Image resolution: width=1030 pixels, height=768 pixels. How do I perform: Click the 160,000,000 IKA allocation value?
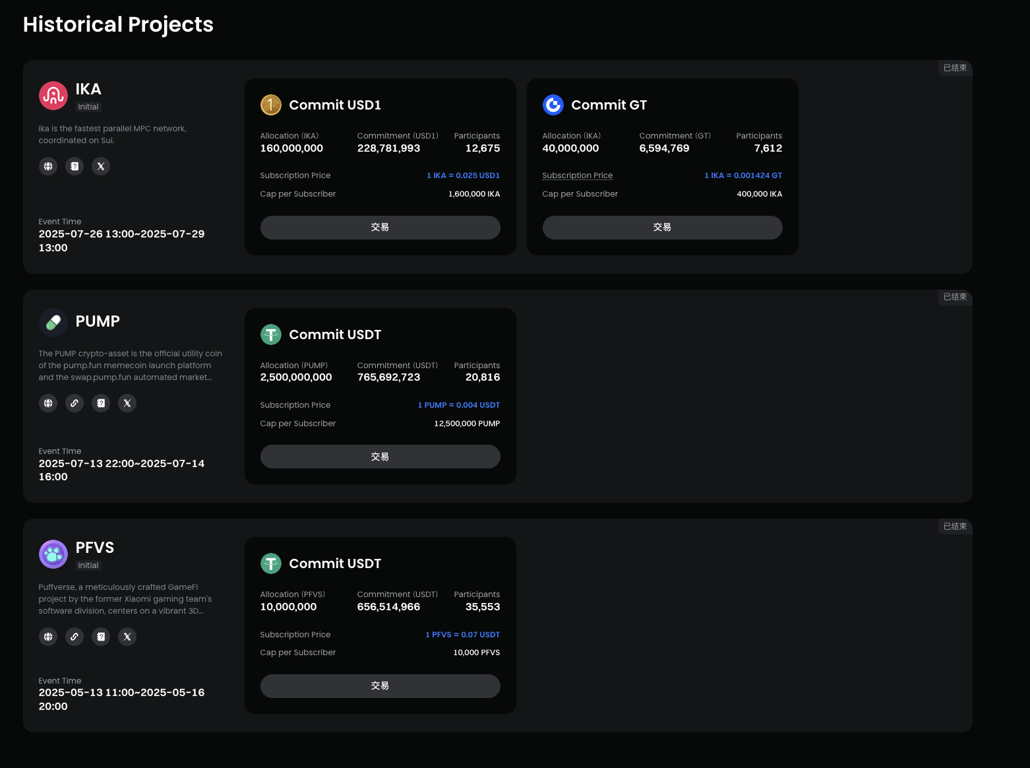click(291, 148)
